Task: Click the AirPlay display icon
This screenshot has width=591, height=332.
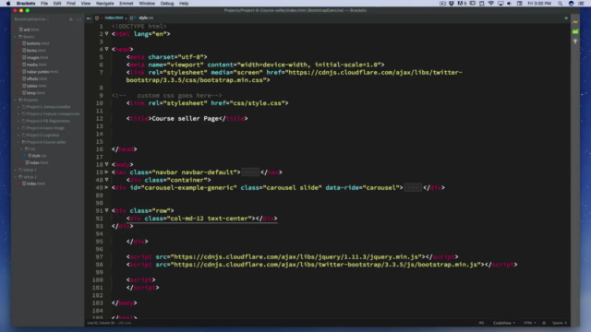Action: (x=501, y=4)
